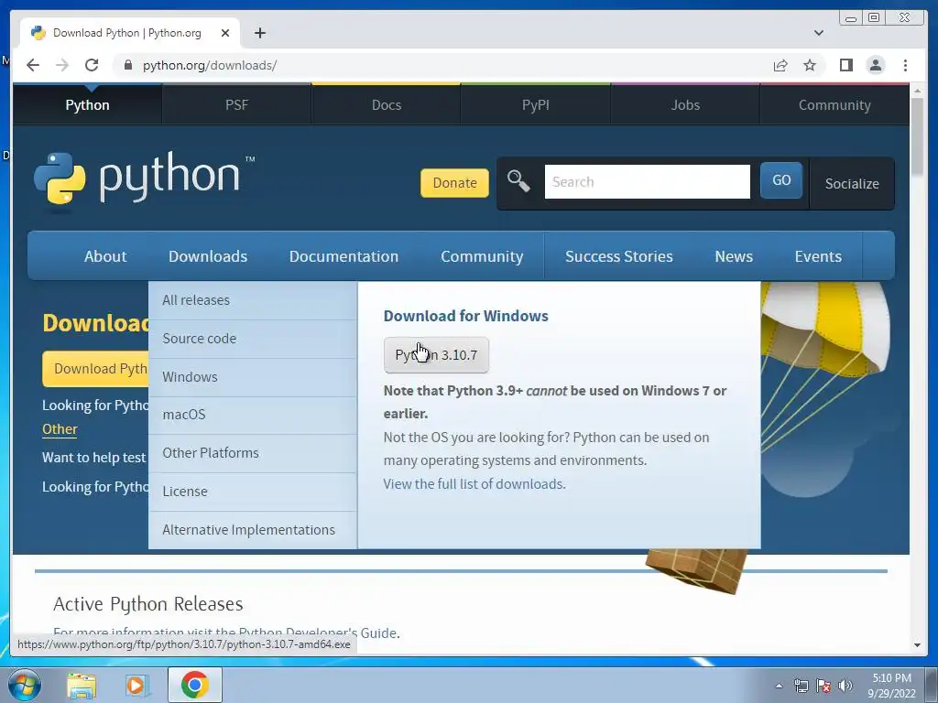Select Community in the top bar
Image resolution: width=938 pixels, height=703 pixels.
coord(834,105)
